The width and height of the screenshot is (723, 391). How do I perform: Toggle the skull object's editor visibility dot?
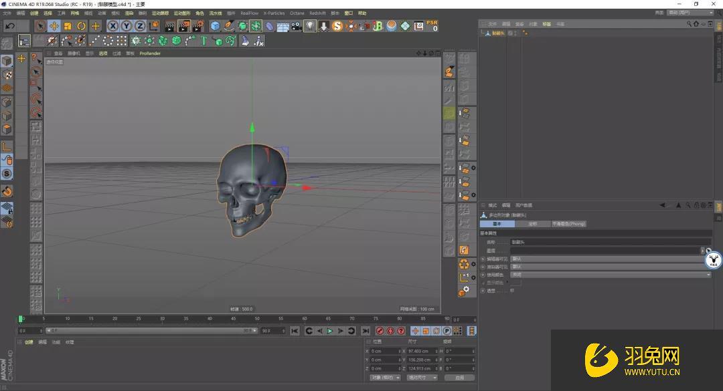coord(524,31)
